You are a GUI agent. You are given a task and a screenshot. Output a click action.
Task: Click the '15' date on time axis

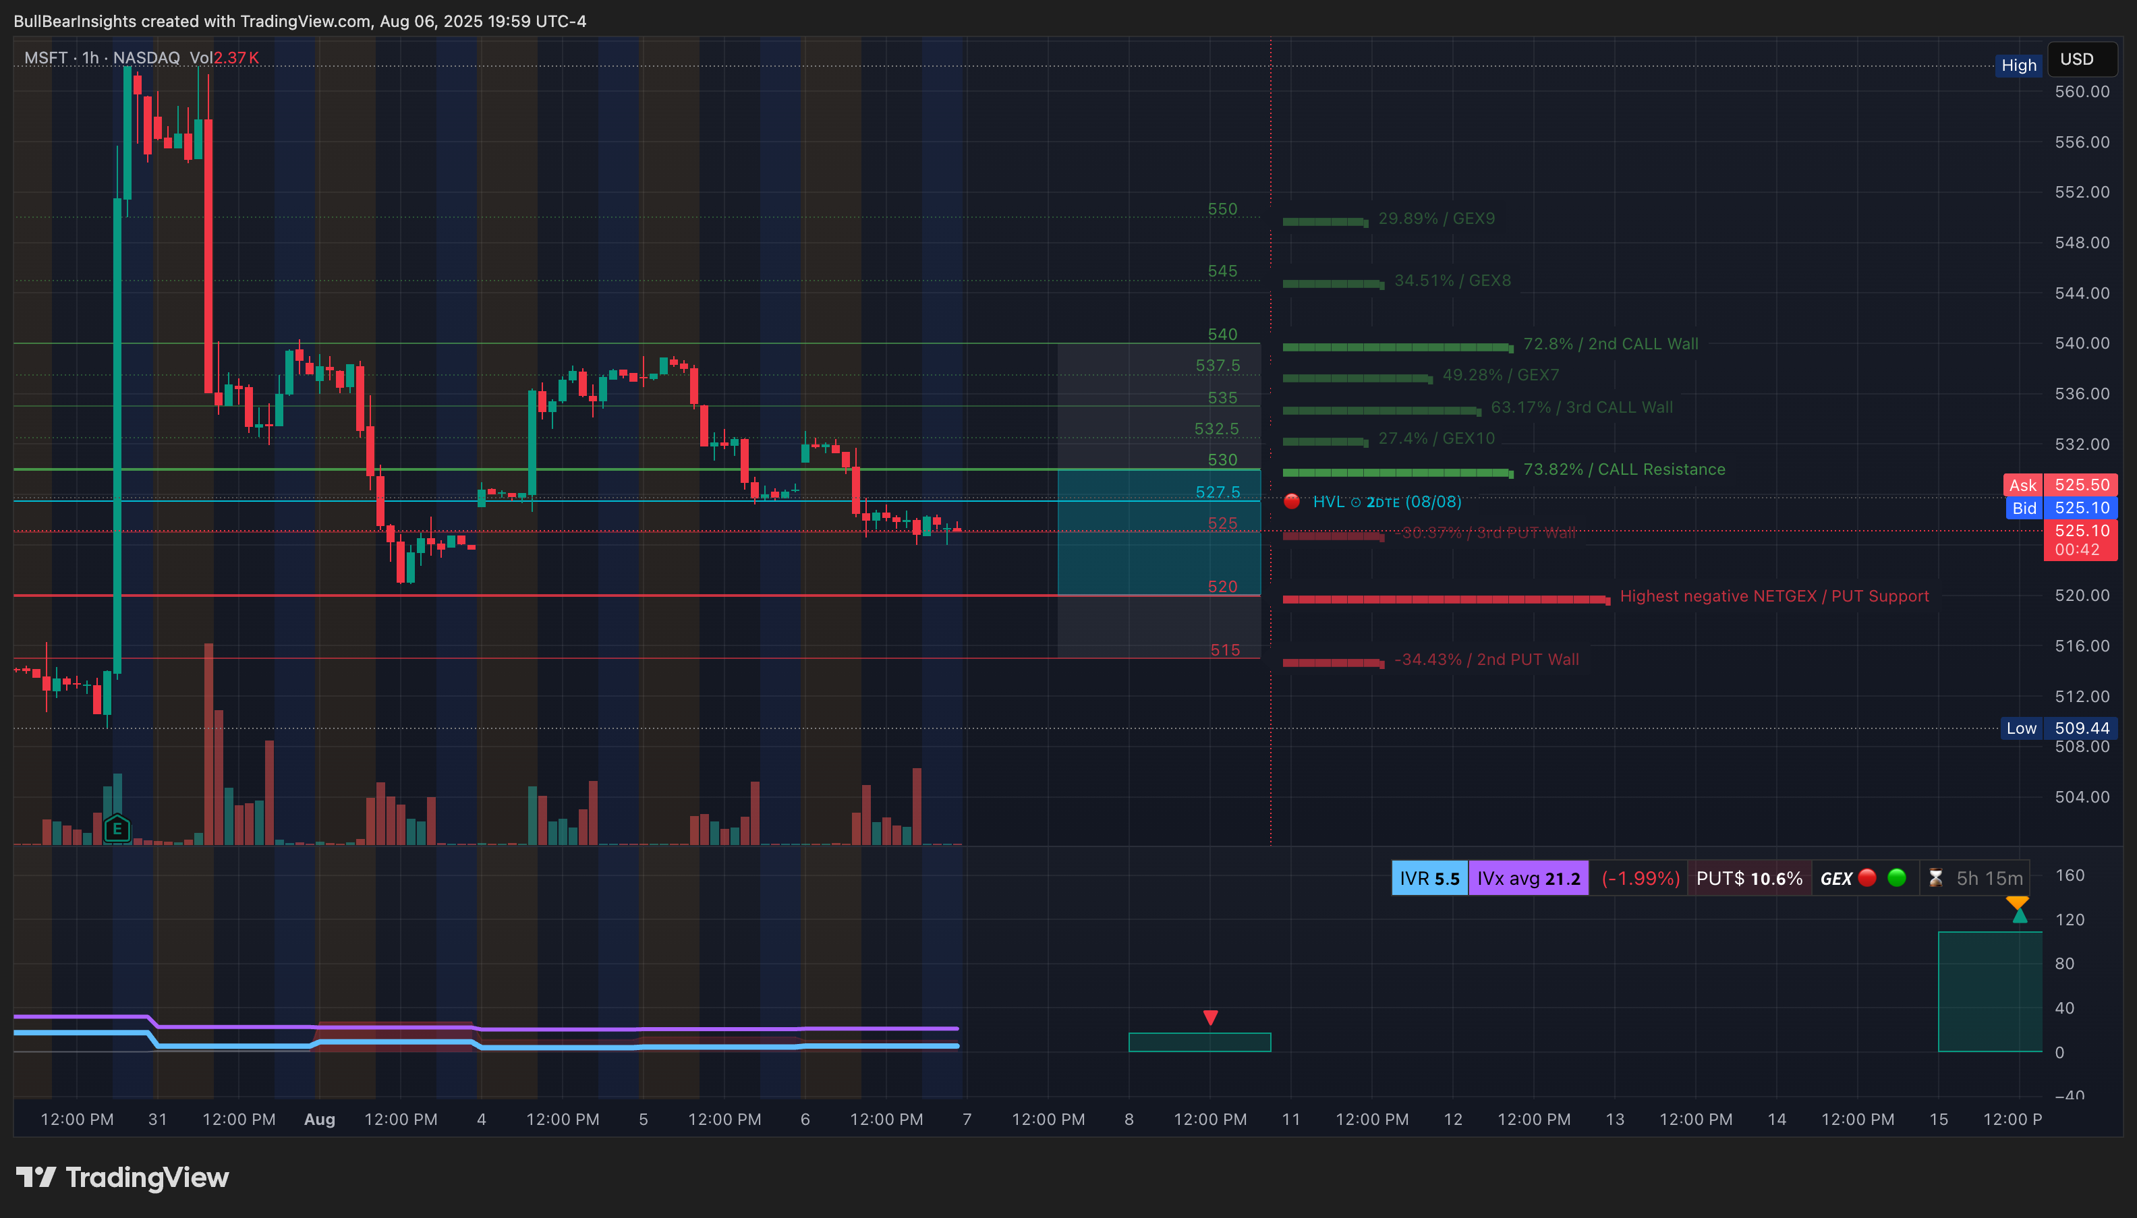[1938, 1120]
